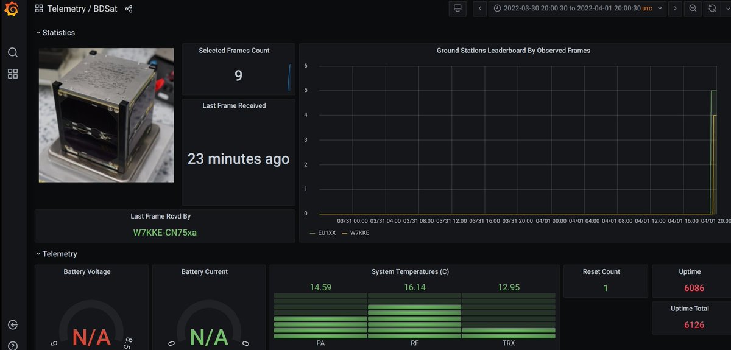Open the time range picker

576,9
